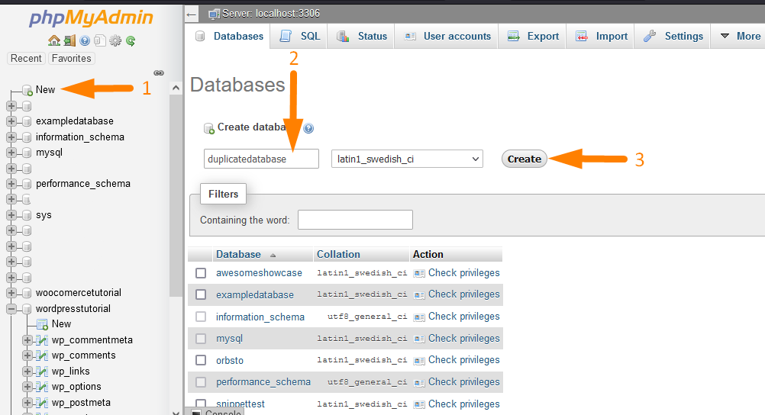Click the database icon next to mysql
This screenshot has height=415, width=765.
coord(27,153)
